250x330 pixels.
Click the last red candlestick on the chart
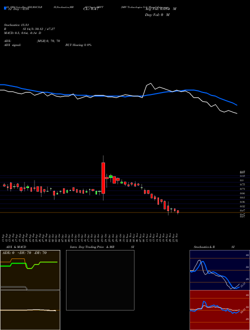pos(178,211)
